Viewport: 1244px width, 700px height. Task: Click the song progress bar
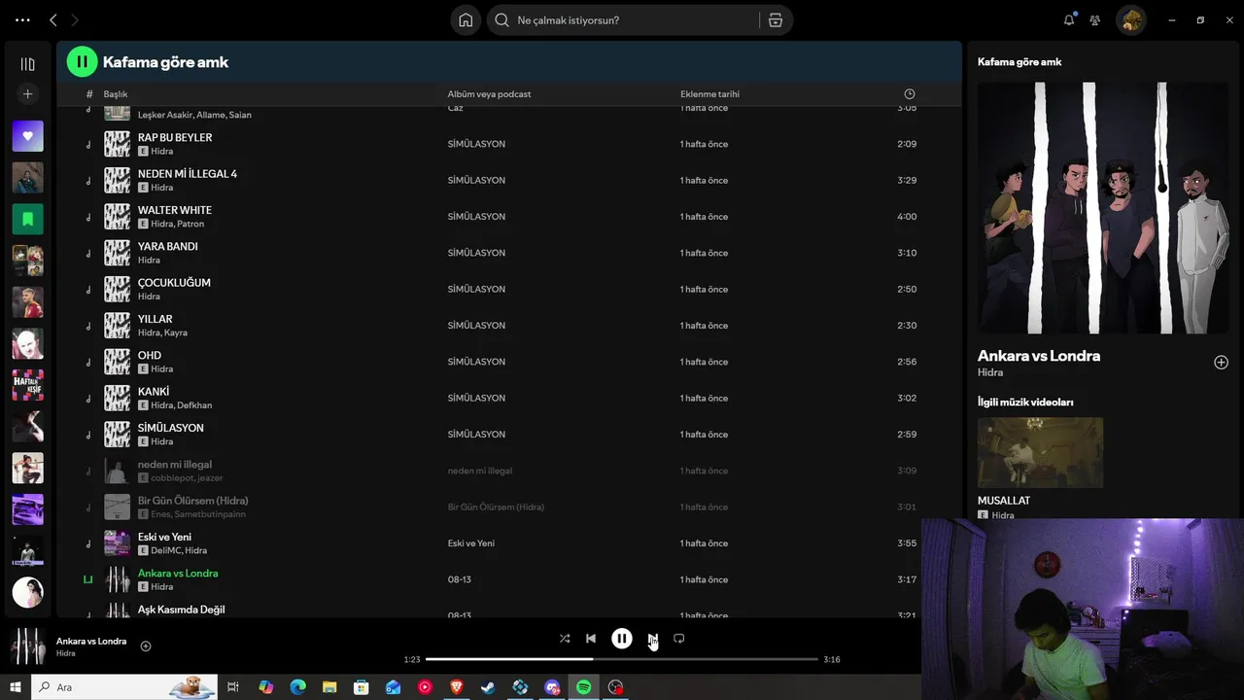coord(622,659)
